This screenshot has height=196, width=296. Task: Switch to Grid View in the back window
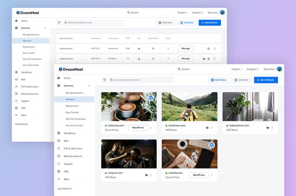pyautogui.click(x=165, y=22)
